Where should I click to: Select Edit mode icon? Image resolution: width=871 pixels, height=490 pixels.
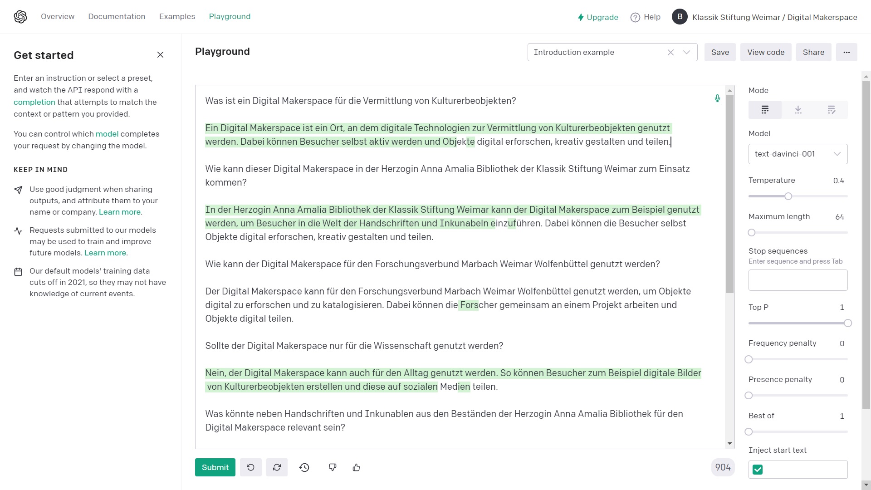click(x=831, y=110)
